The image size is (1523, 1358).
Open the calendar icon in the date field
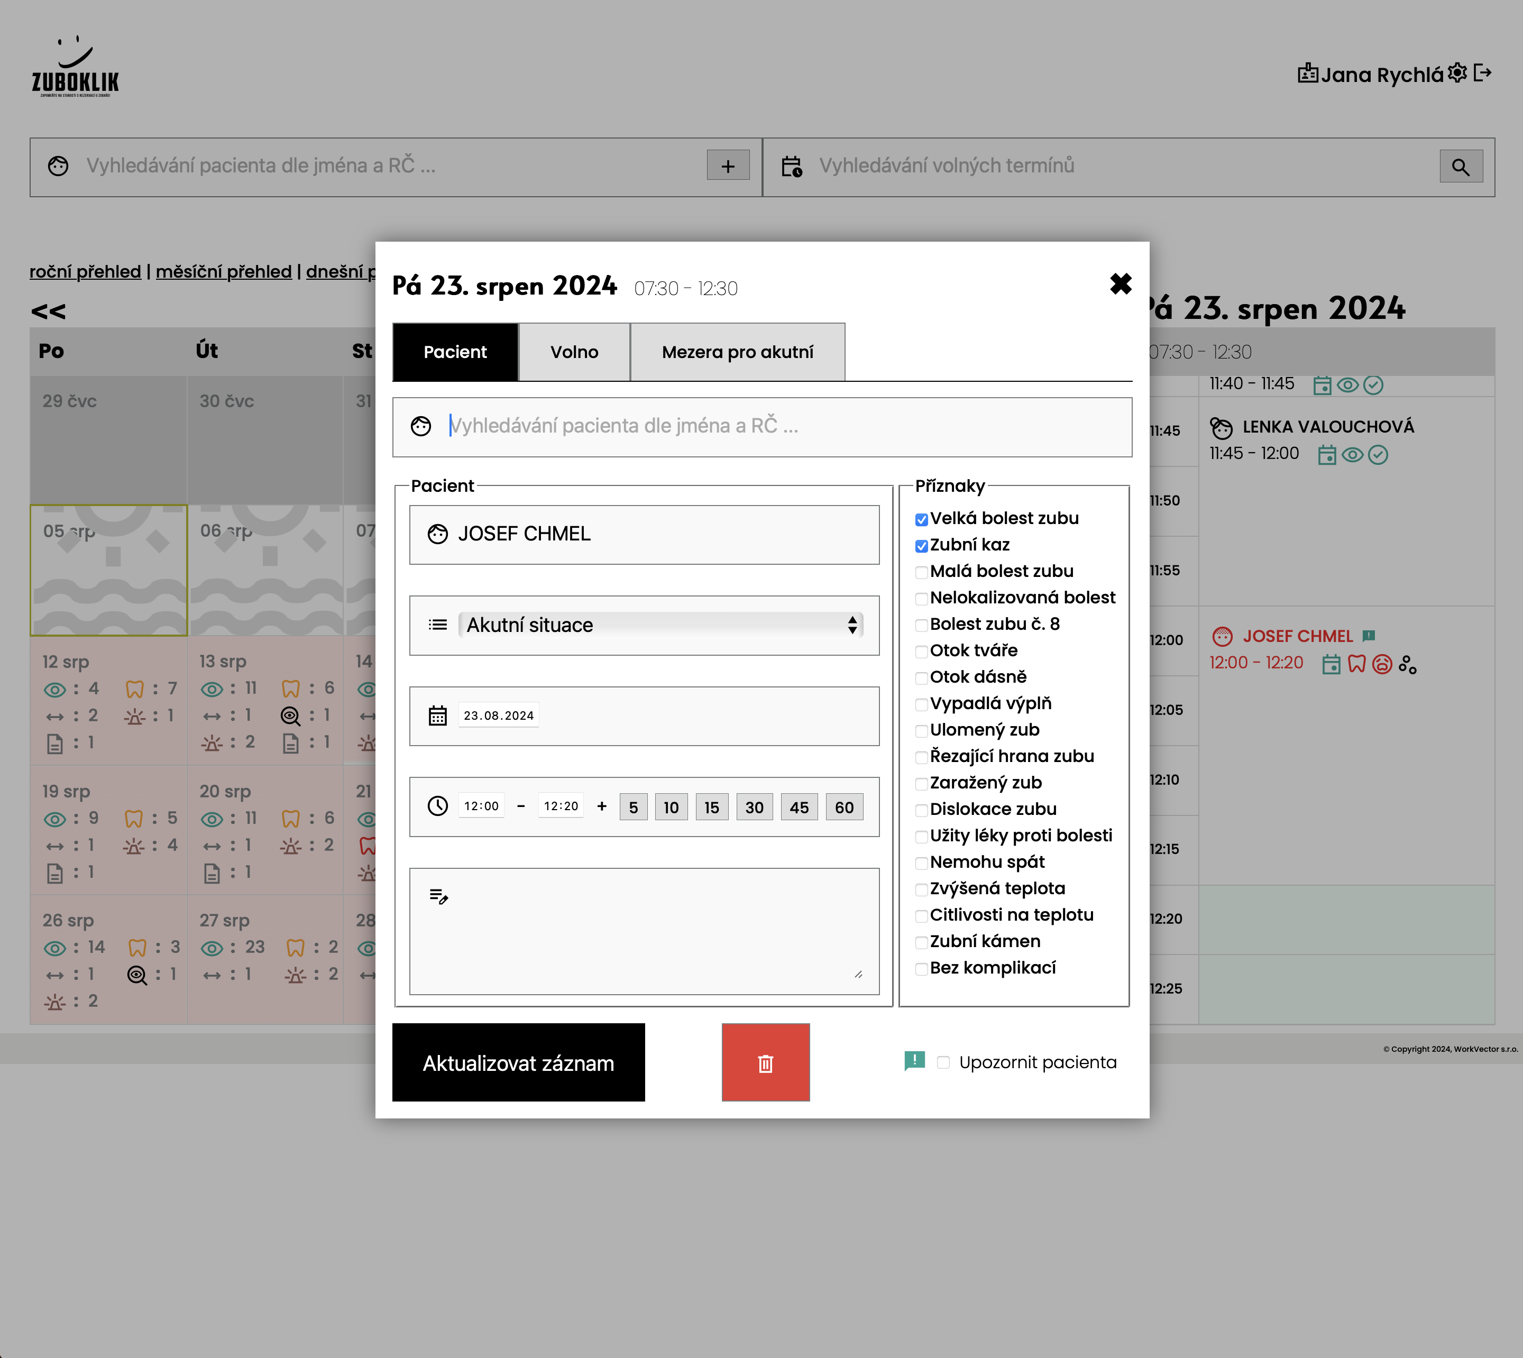tap(438, 715)
